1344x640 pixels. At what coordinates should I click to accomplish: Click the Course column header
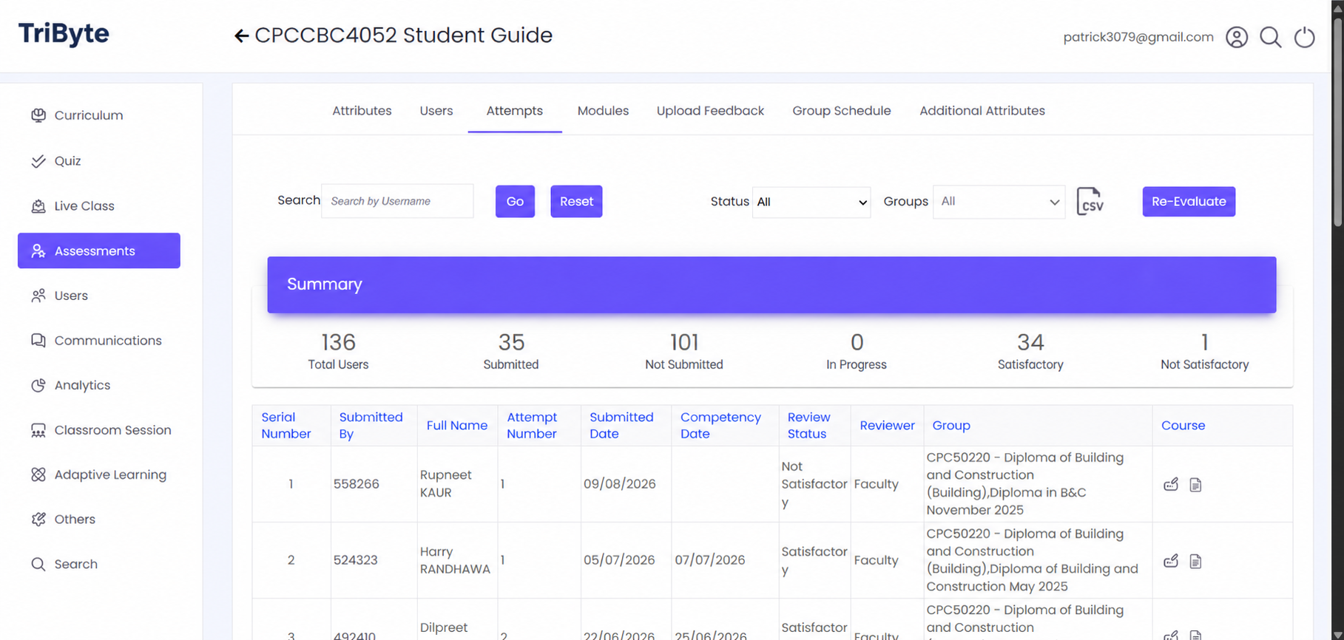click(x=1183, y=426)
